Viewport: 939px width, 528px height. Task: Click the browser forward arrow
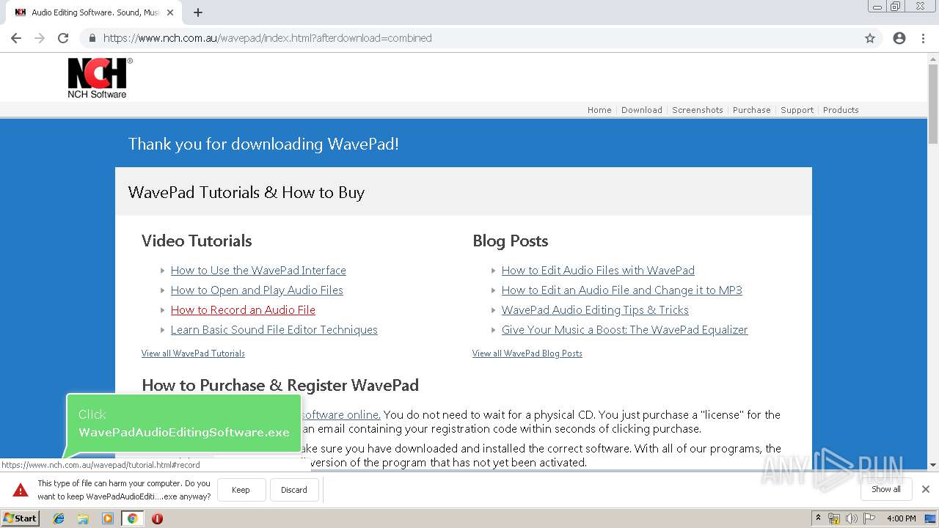tap(40, 38)
